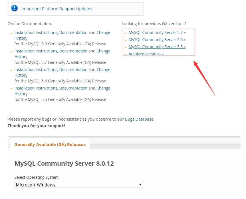Open Documentation link for MySQL 5.5
246x199 pixels.
(73, 88)
